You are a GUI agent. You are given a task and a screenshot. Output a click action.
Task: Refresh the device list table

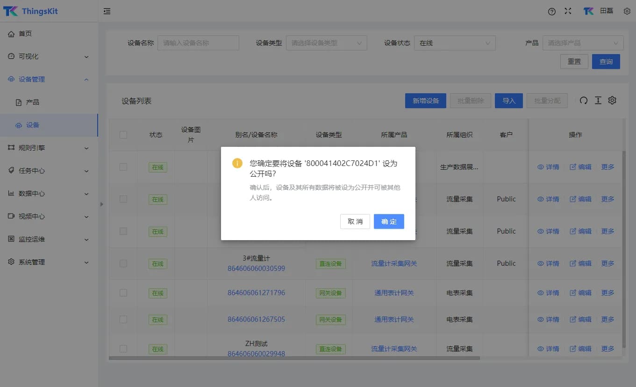click(583, 100)
